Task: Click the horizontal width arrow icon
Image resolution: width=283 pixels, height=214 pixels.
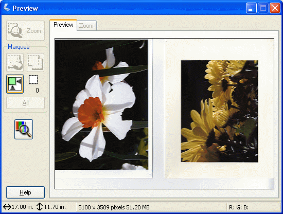Action: [x=7, y=207]
